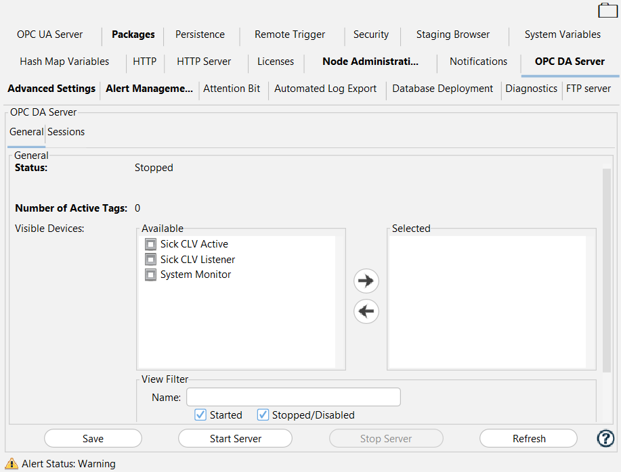The width and height of the screenshot is (621, 472).
Task: Open the OPC UA Server tab
Action: tap(50, 34)
